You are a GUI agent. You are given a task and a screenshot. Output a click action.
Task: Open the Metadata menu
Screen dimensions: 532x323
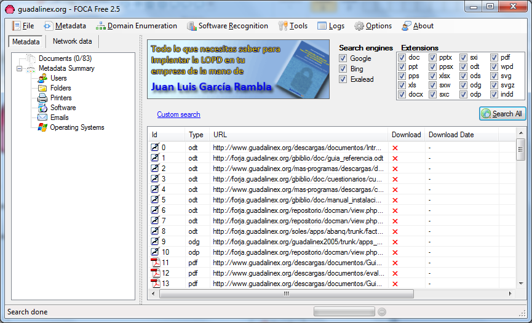(65, 26)
